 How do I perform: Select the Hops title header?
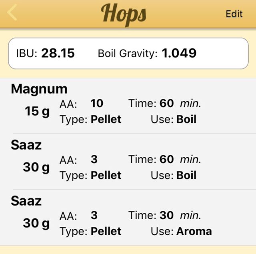tap(124, 14)
